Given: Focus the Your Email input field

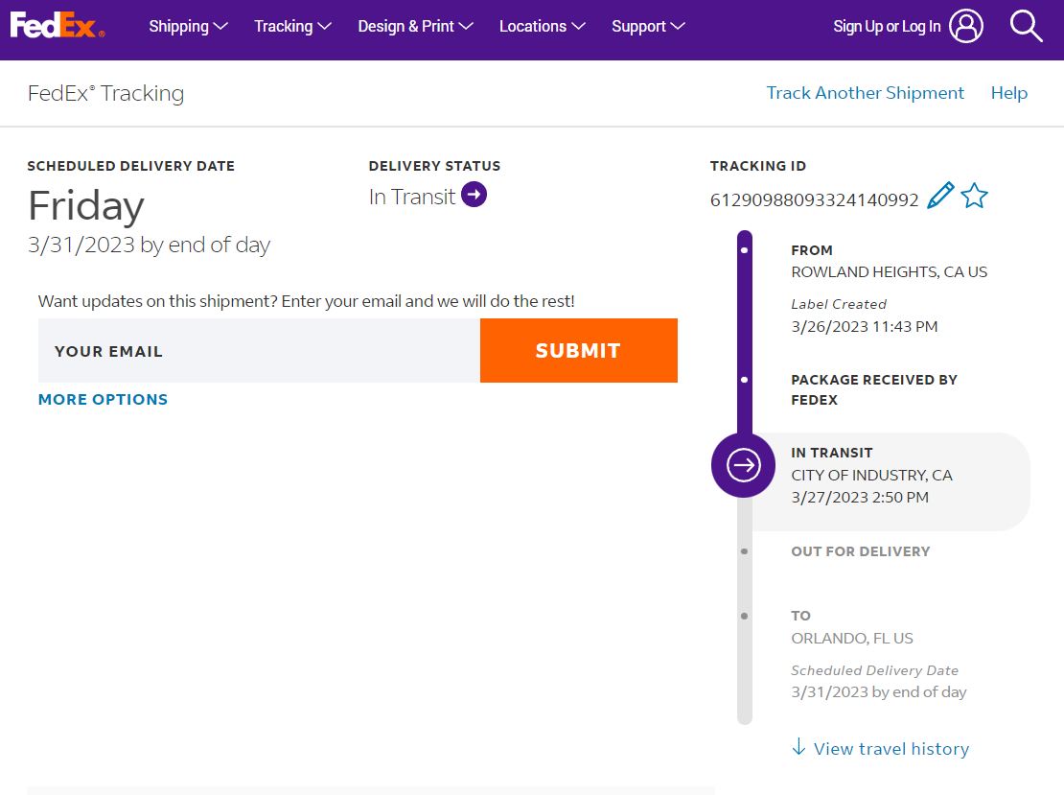Looking at the screenshot, I should tap(259, 351).
